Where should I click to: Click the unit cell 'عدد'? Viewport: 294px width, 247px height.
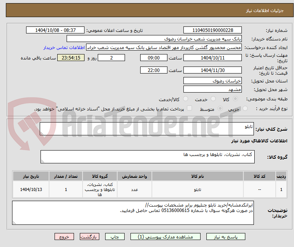[134, 189]
